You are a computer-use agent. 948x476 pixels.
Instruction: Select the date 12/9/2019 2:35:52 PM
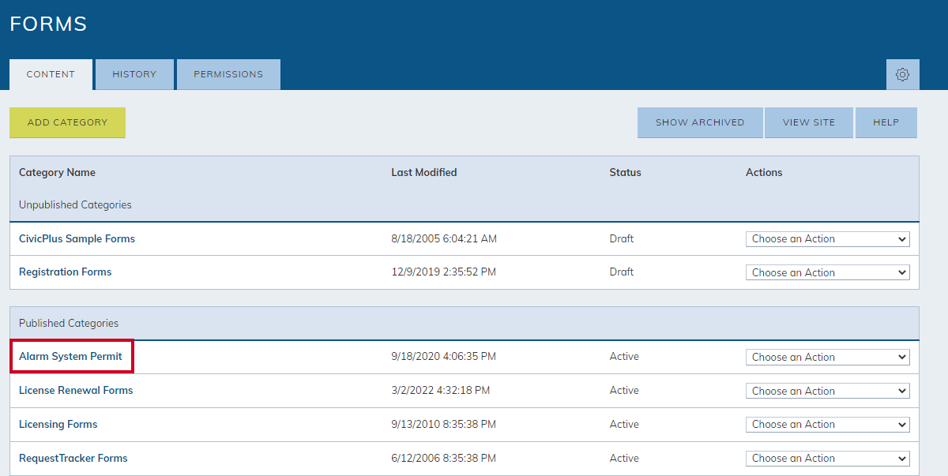[x=445, y=272]
